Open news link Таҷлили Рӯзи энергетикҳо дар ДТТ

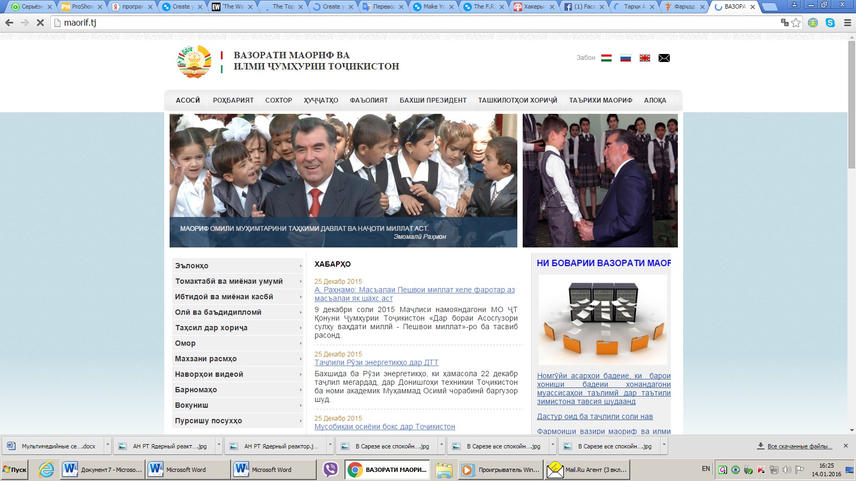pos(376,362)
